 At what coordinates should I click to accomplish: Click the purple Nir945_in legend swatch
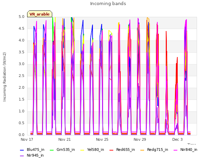point(22,156)
